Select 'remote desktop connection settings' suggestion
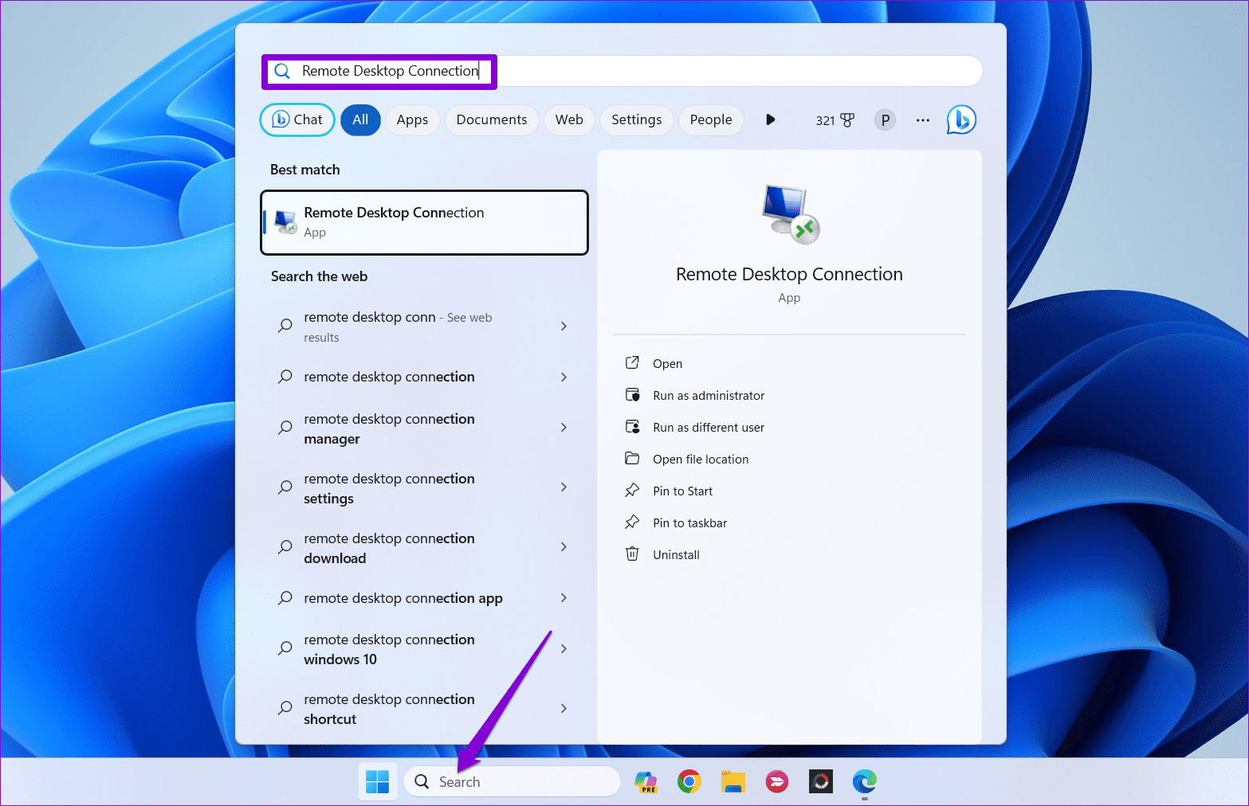 tap(424, 487)
